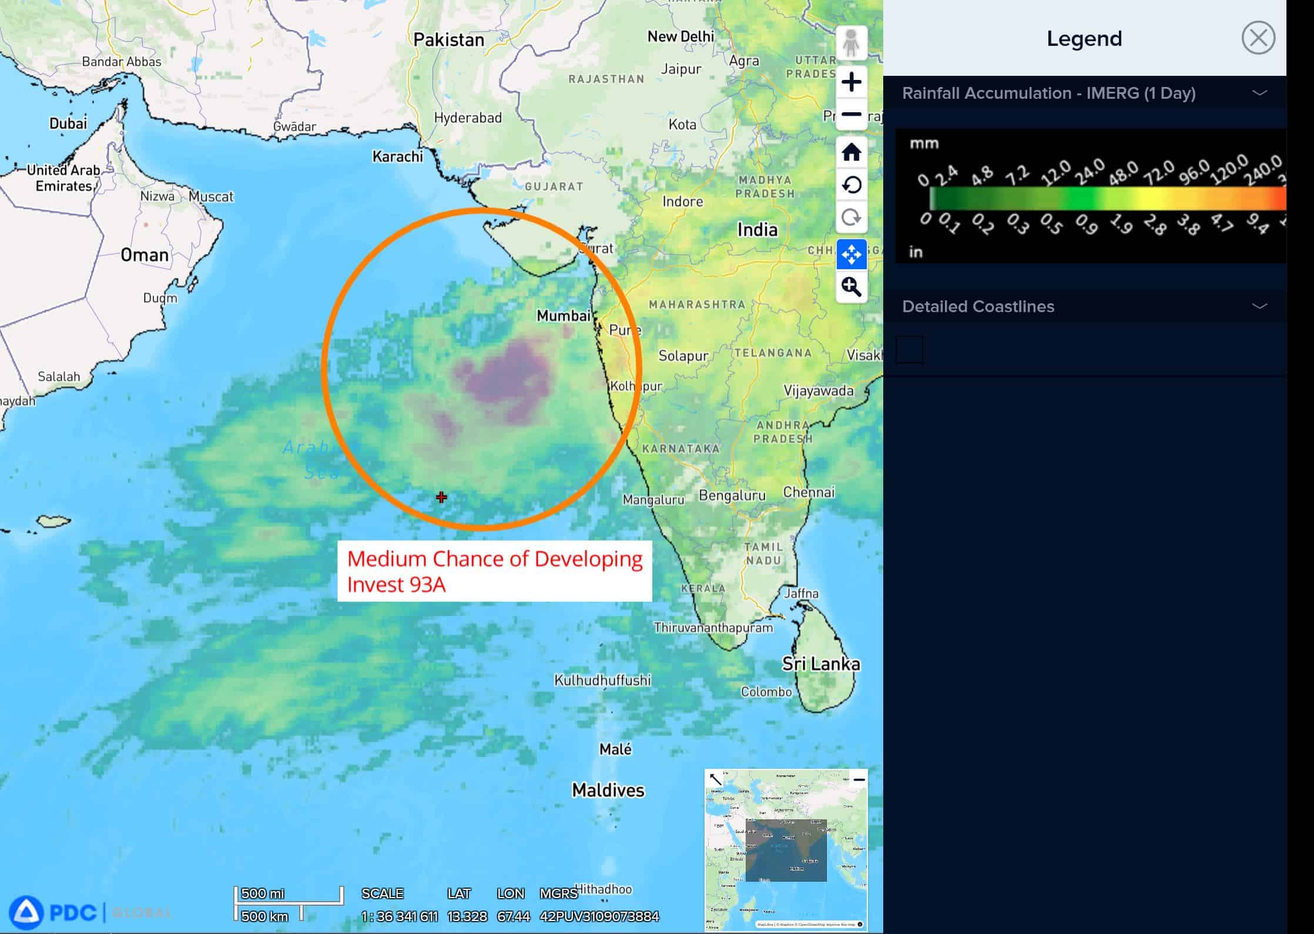1314x934 pixels.
Task: Click the Salalah city label
Action: click(59, 376)
